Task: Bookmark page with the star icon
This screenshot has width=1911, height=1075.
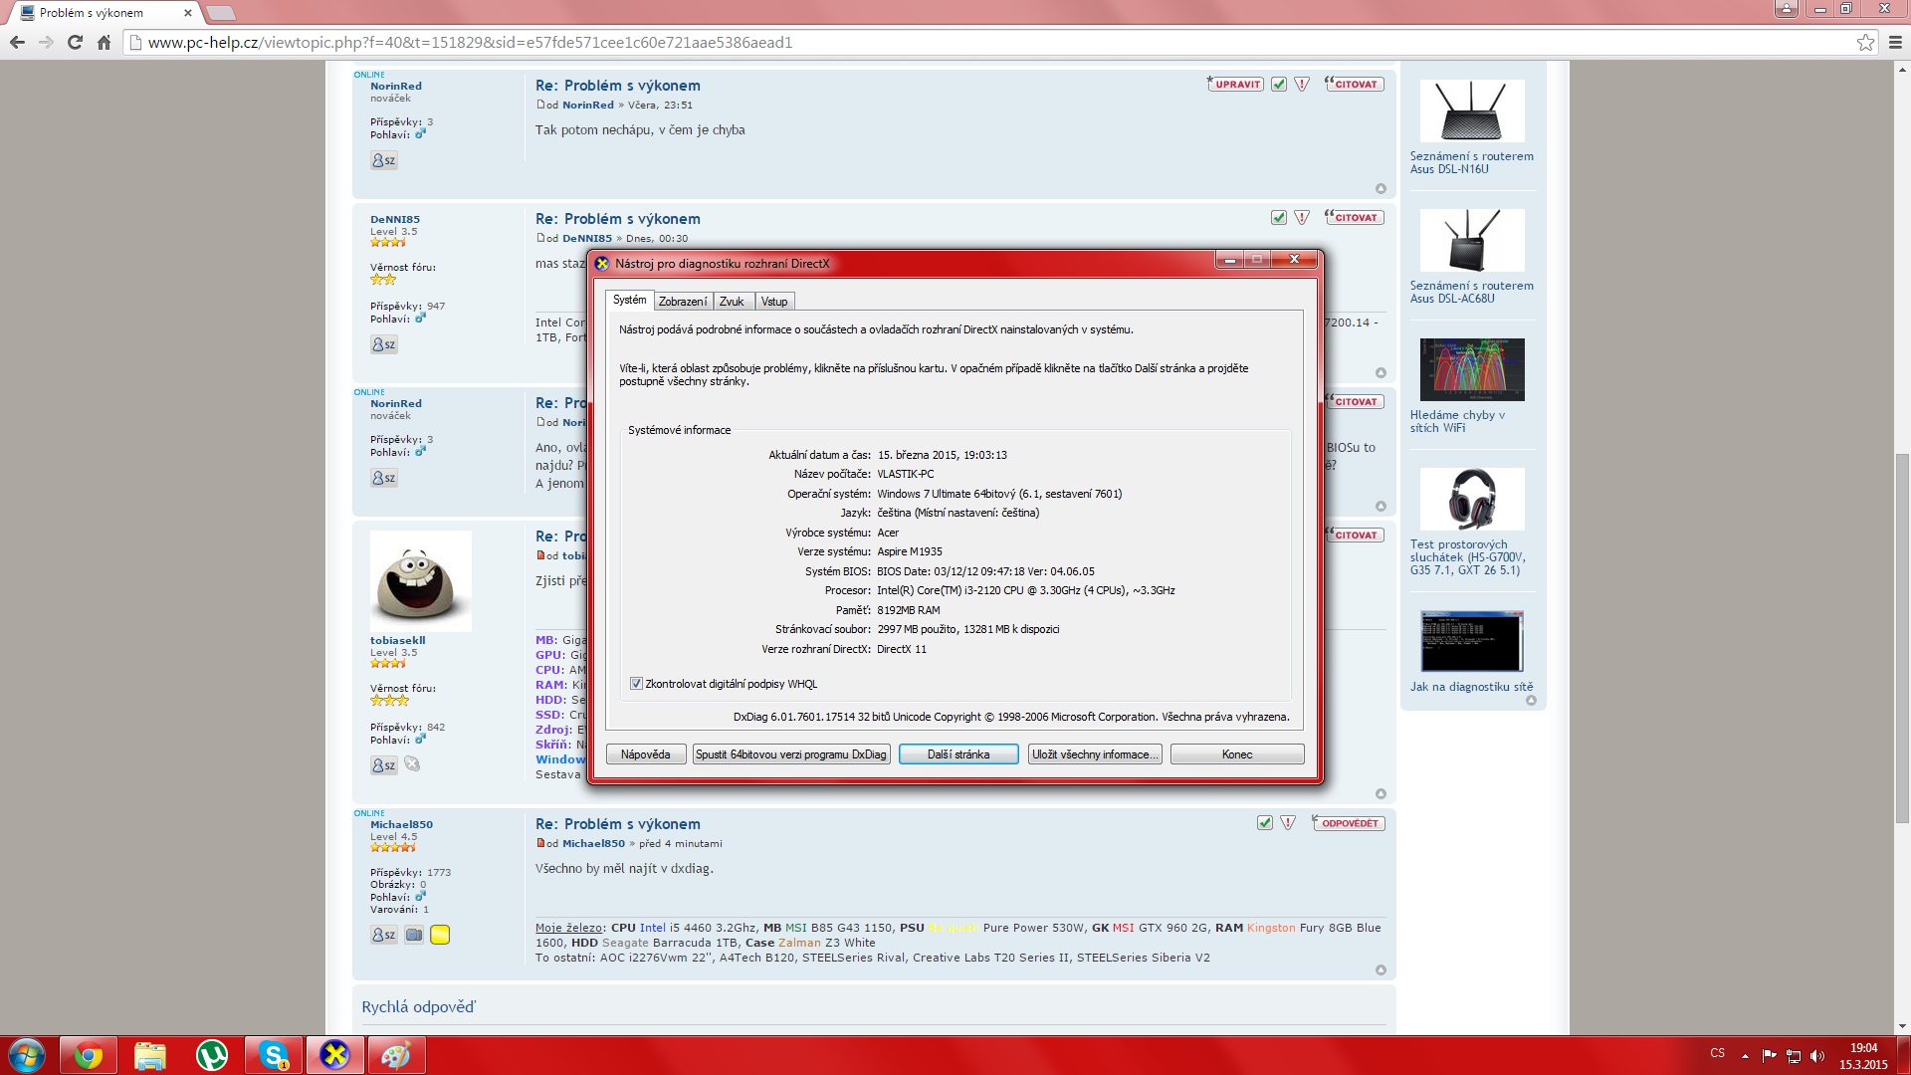Action: tap(1865, 42)
